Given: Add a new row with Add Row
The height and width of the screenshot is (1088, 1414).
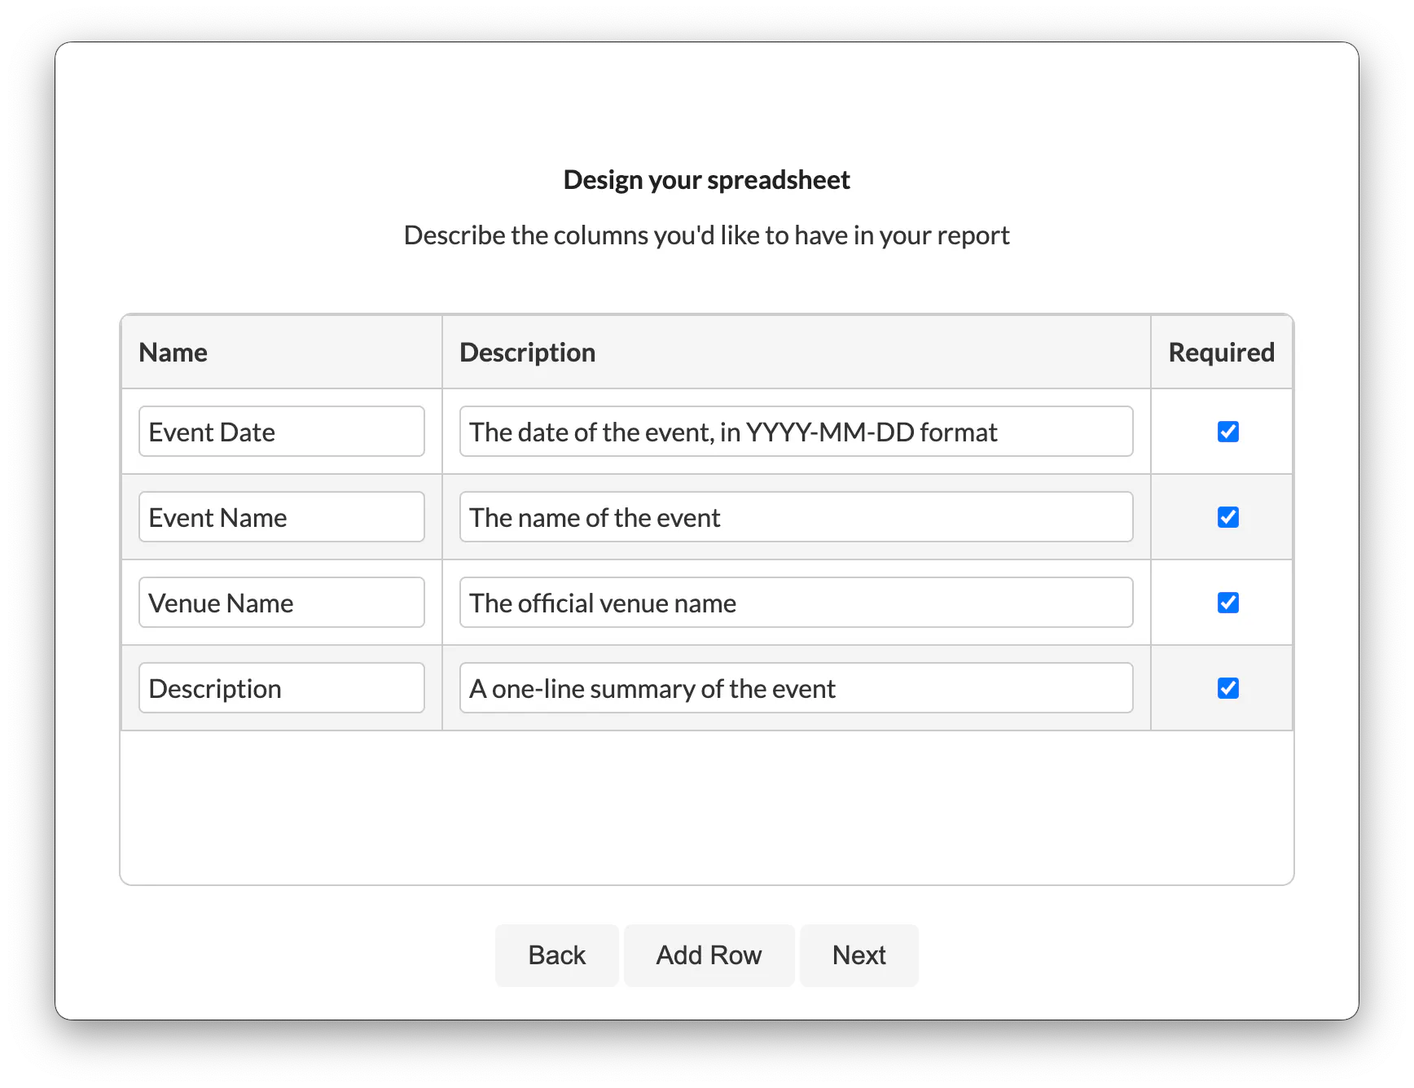Looking at the screenshot, I should click(x=709, y=955).
